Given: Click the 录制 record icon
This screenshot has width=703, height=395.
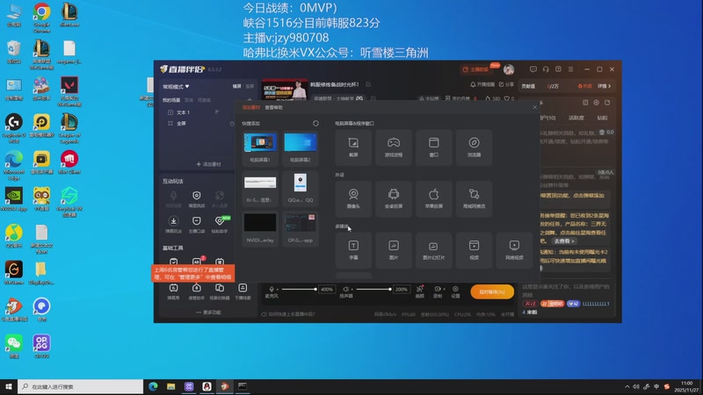Looking at the screenshot, I should (x=437, y=290).
